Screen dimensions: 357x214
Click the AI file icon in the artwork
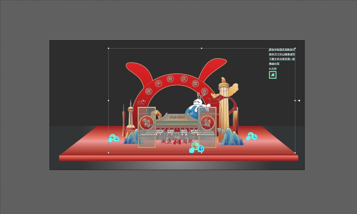point(273,75)
